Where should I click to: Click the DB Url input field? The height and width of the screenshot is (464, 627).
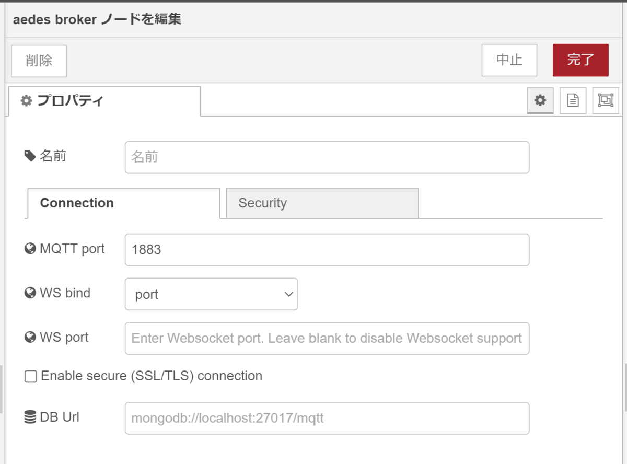[x=327, y=418]
